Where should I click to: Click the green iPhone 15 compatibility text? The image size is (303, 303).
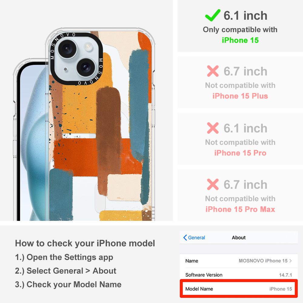click(x=240, y=40)
